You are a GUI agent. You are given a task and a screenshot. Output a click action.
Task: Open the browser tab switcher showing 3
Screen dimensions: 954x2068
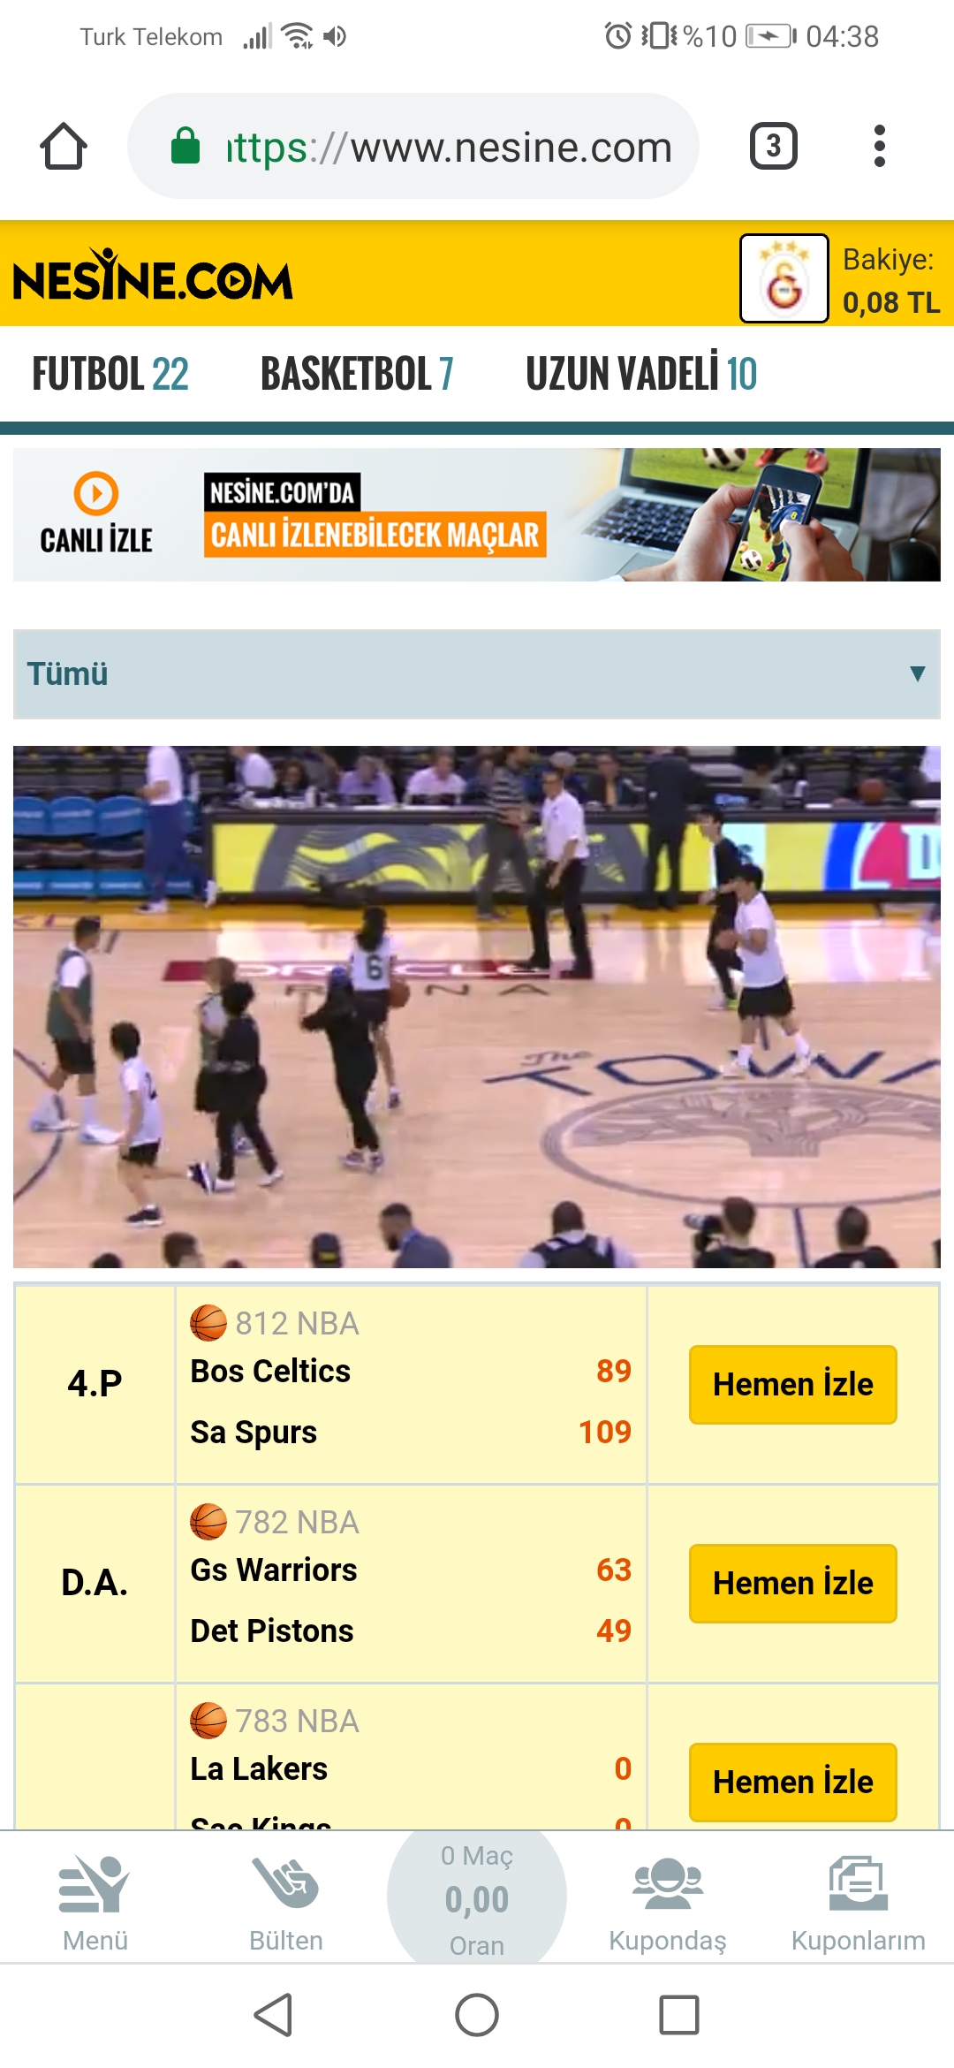click(x=774, y=146)
